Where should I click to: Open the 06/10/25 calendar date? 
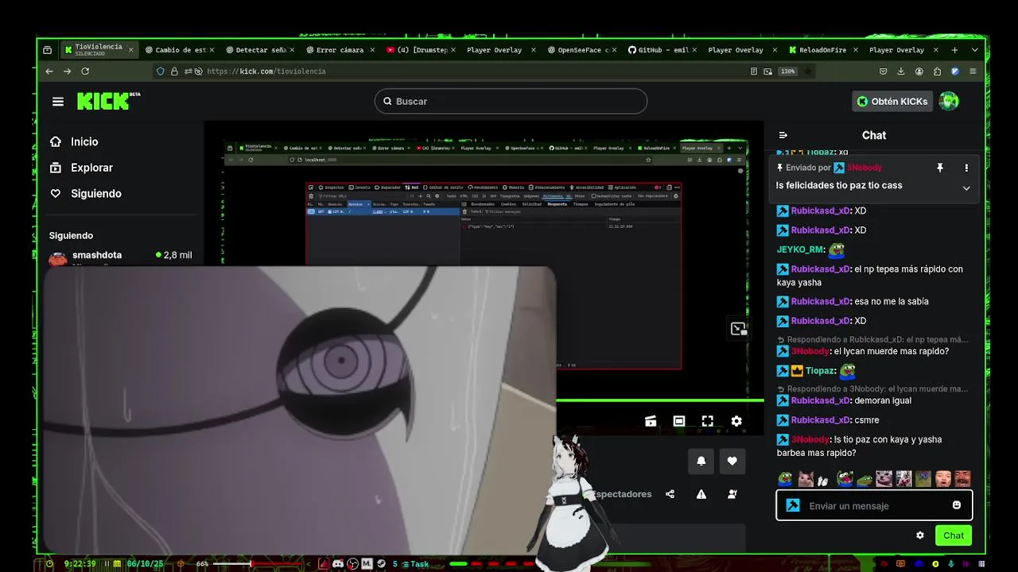[145, 564]
